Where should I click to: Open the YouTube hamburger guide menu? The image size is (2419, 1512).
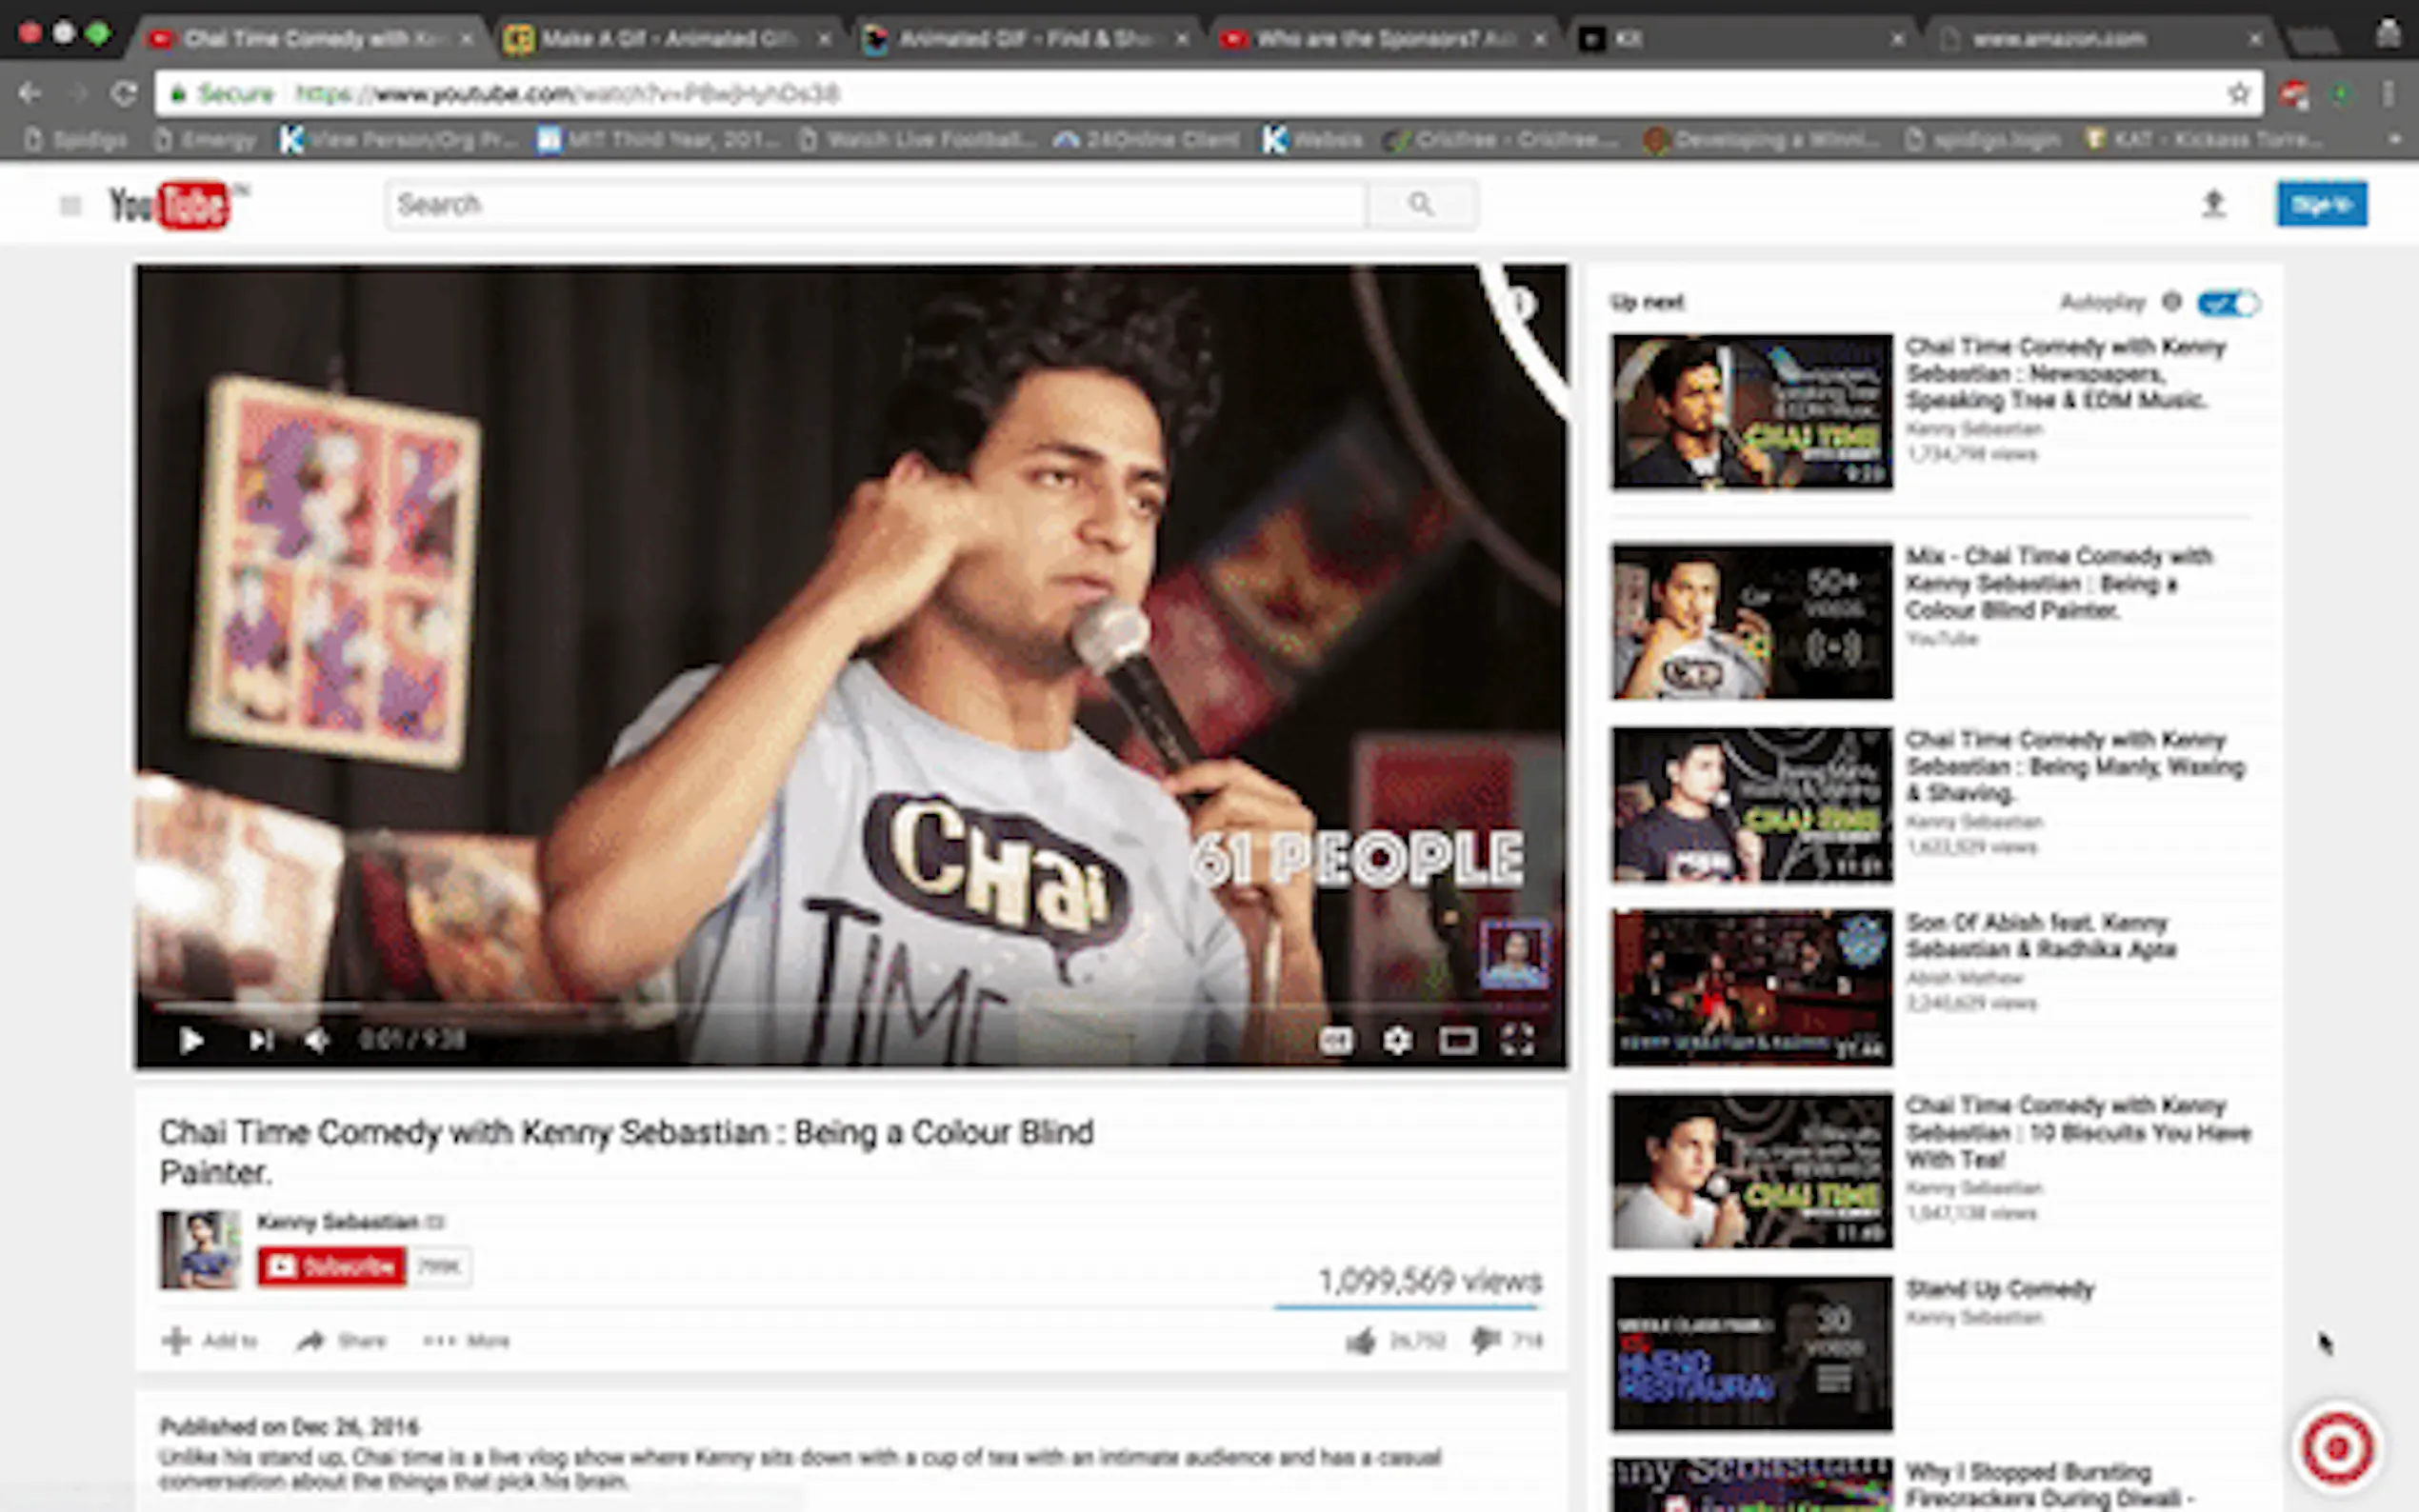[x=70, y=206]
